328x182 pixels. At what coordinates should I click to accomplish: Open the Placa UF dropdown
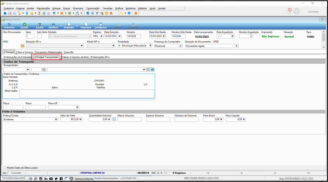77,107
